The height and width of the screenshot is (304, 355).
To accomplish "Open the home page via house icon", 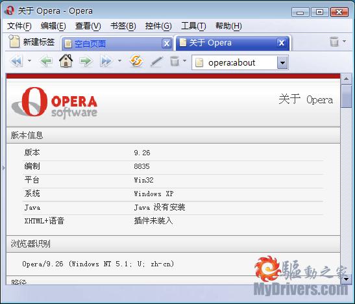I will [x=66, y=60].
